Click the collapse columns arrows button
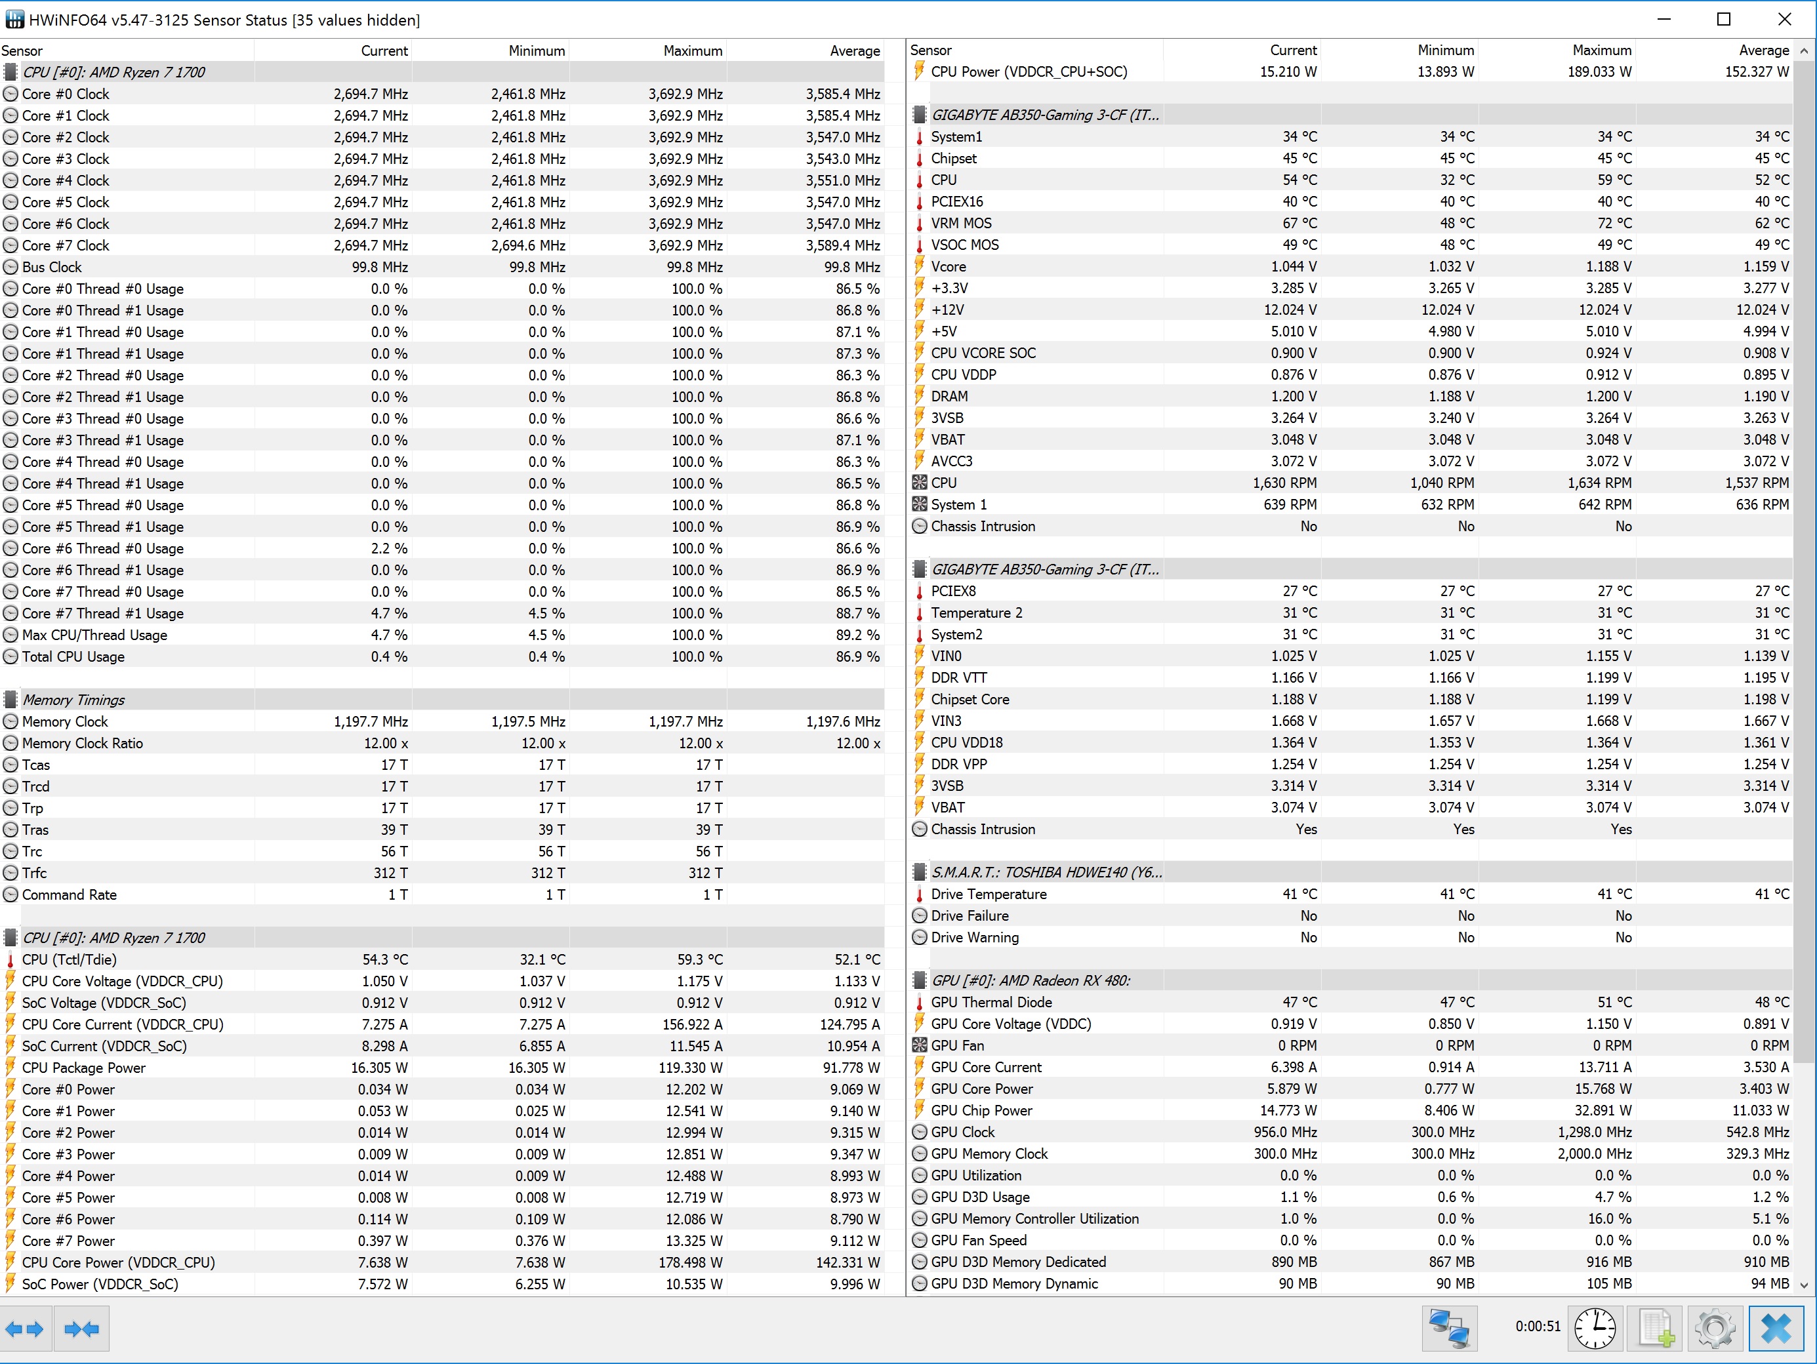 click(x=81, y=1328)
